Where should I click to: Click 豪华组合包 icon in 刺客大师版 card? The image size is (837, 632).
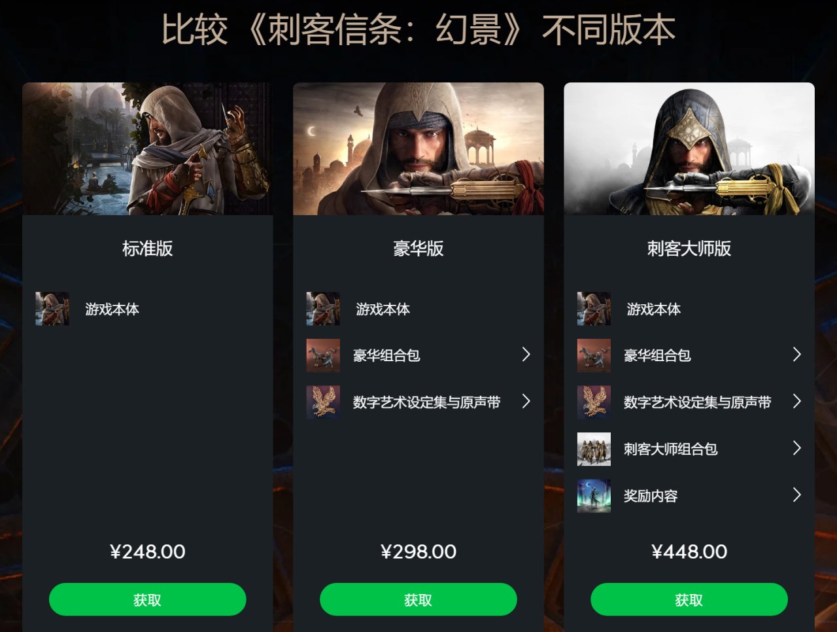click(594, 355)
